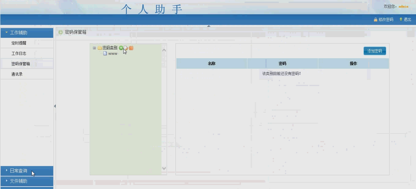The image size is (416, 189).
Task: Click the 密码类别 folder icon
Action: coord(100,48)
